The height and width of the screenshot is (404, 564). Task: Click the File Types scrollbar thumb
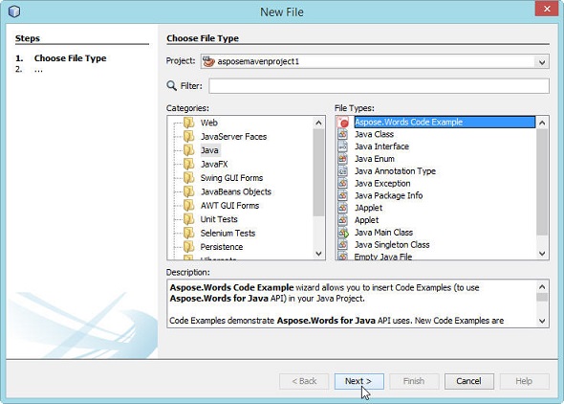pos(542,182)
